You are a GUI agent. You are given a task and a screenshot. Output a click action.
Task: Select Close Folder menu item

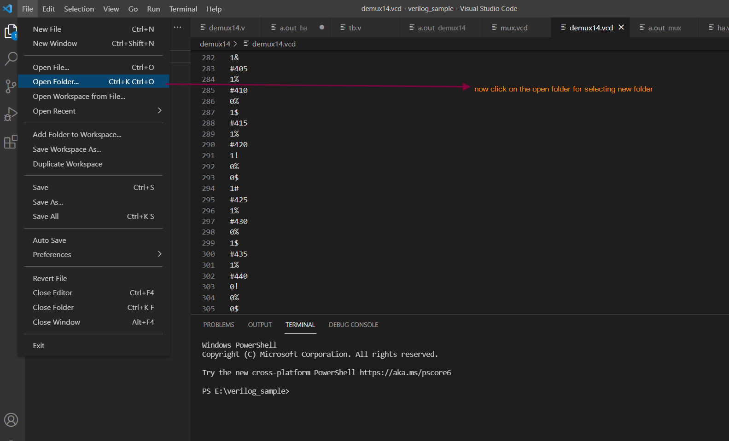pos(93,307)
